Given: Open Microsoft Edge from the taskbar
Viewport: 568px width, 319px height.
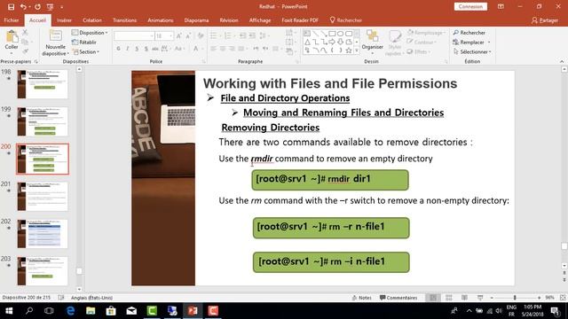Looking at the screenshot, I should [70, 311].
